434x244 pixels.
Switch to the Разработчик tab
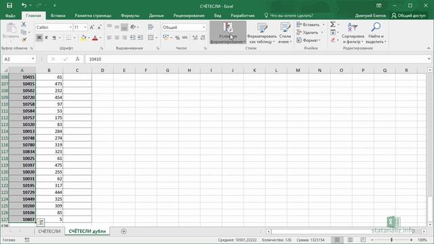[243, 16]
